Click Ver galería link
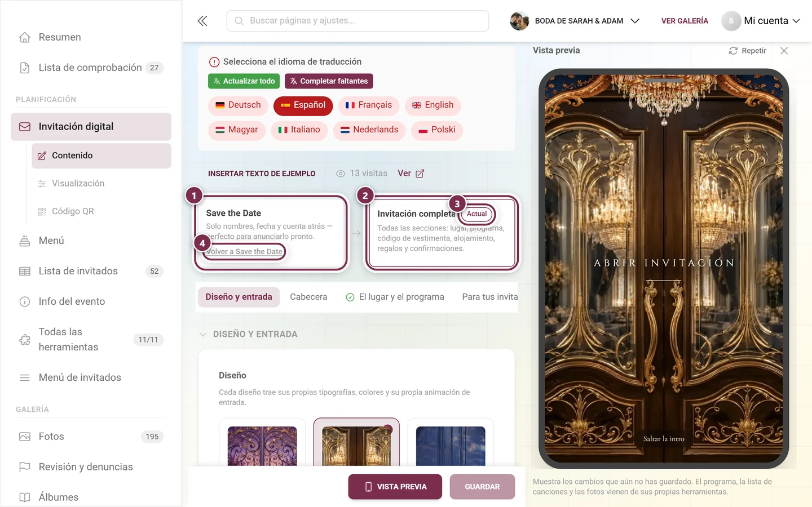The width and height of the screenshot is (812, 507). tap(685, 21)
